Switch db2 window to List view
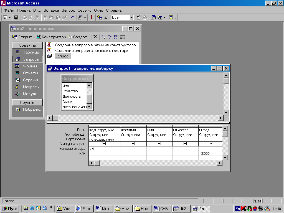The height and width of the screenshot is (213, 284). coord(116,37)
